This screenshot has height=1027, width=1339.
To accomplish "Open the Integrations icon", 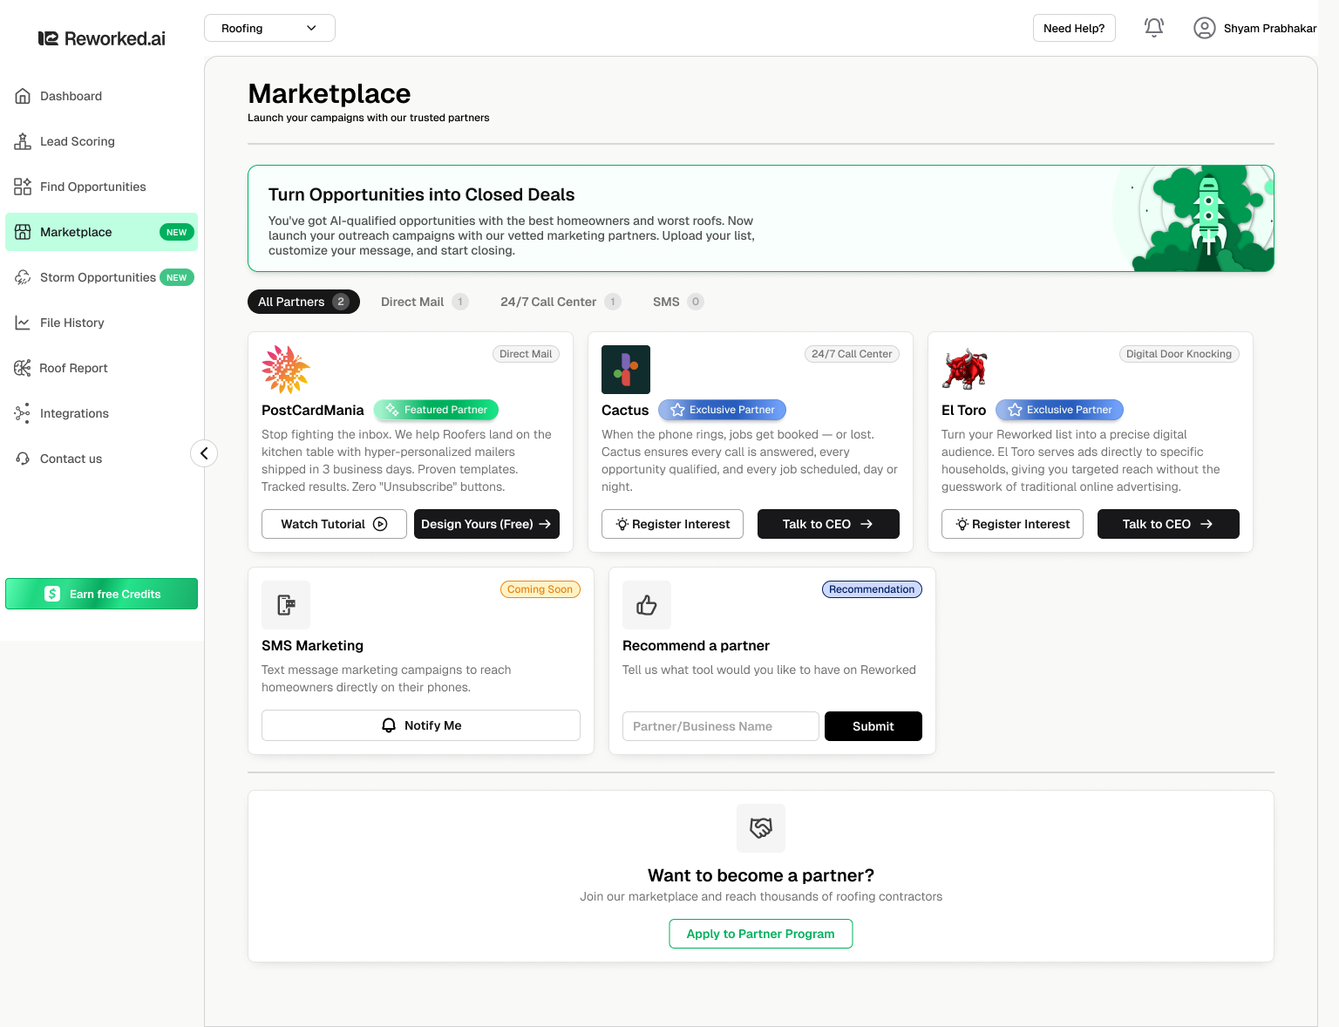I will tap(23, 413).
